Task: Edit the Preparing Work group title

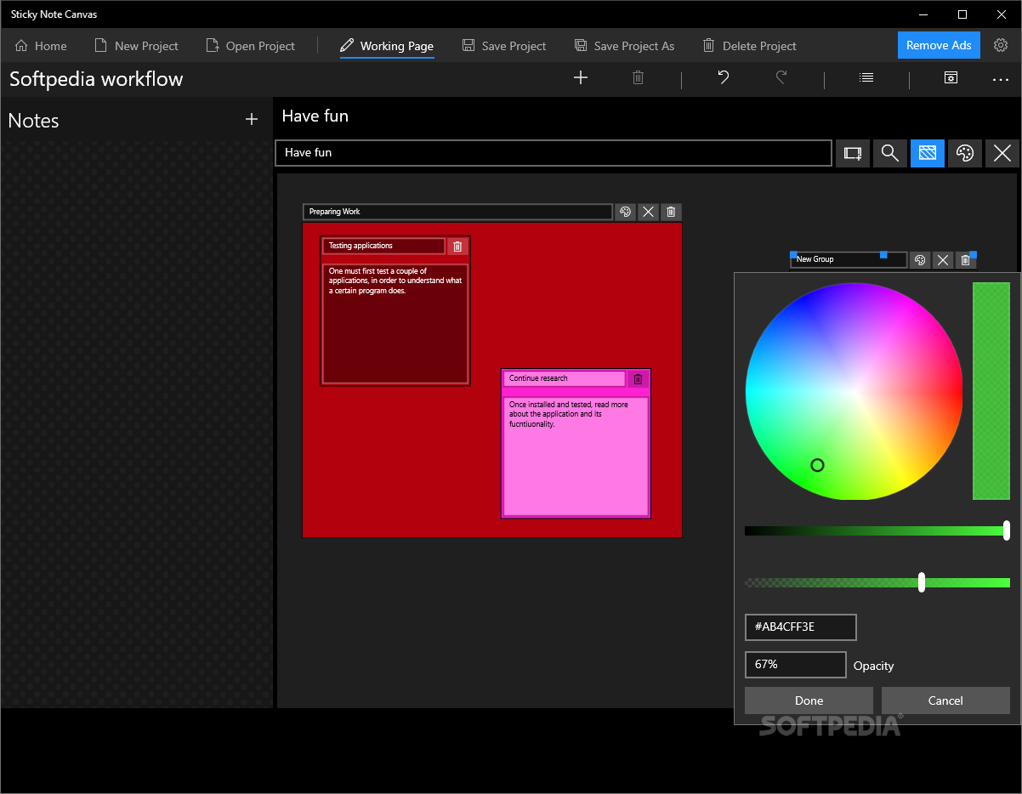Action: pyautogui.click(x=458, y=212)
